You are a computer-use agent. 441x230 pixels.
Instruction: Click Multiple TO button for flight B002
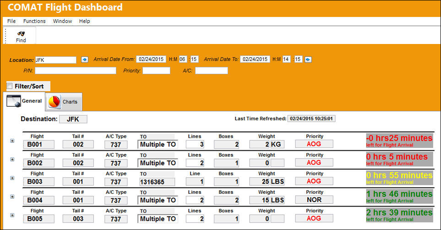coord(158,163)
